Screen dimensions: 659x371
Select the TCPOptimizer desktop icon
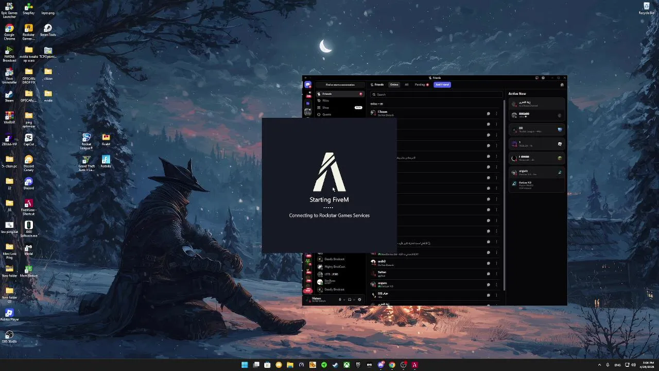tap(48, 52)
